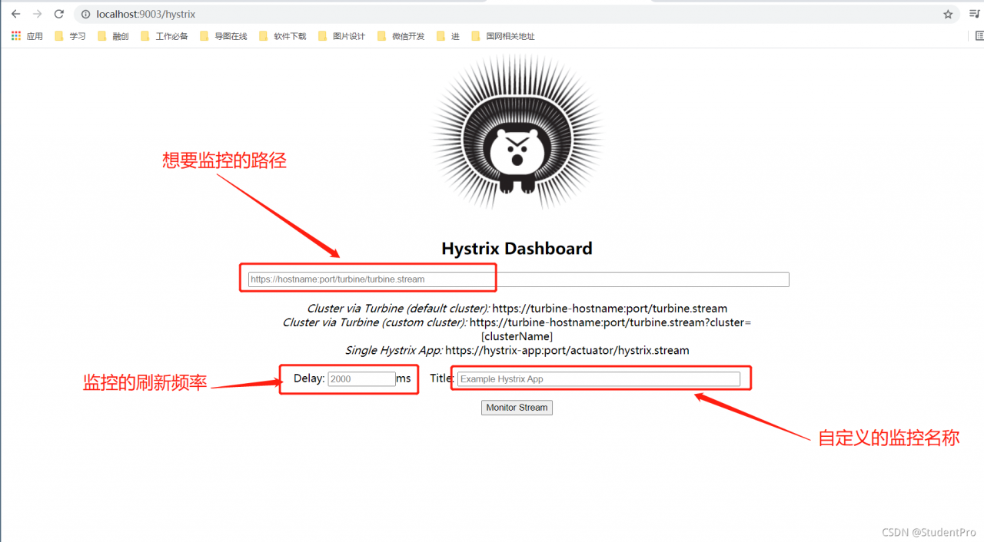Open the 进 bookmark folder

(x=447, y=36)
